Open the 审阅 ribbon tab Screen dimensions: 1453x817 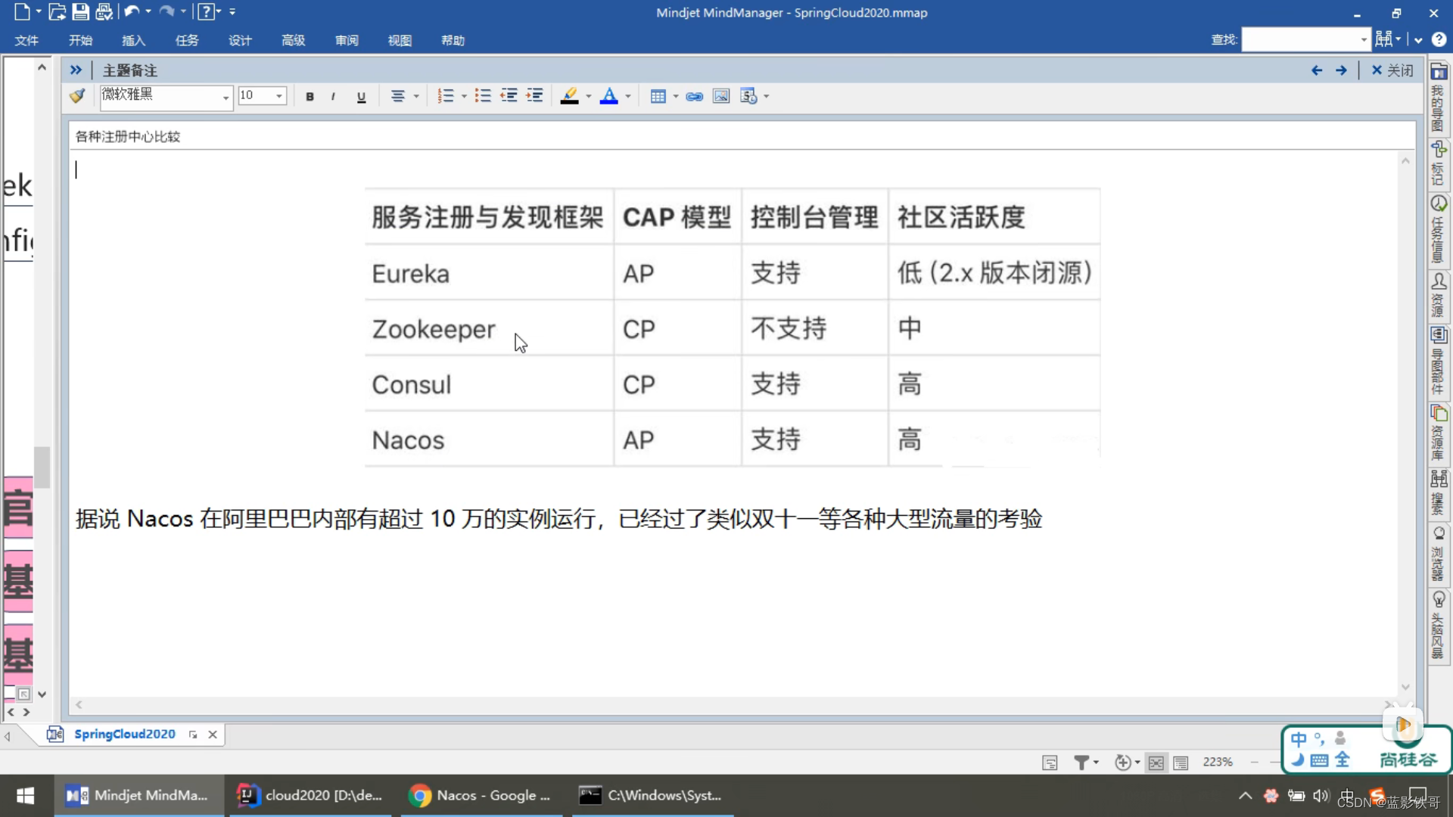[x=347, y=40]
